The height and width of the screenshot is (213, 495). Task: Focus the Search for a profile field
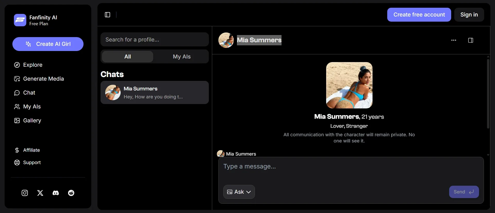click(x=155, y=39)
